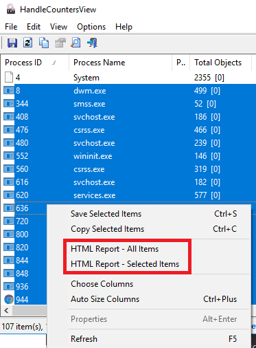256x348 pixels.
Task: Open the Options menu
Action: tap(91, 27)
